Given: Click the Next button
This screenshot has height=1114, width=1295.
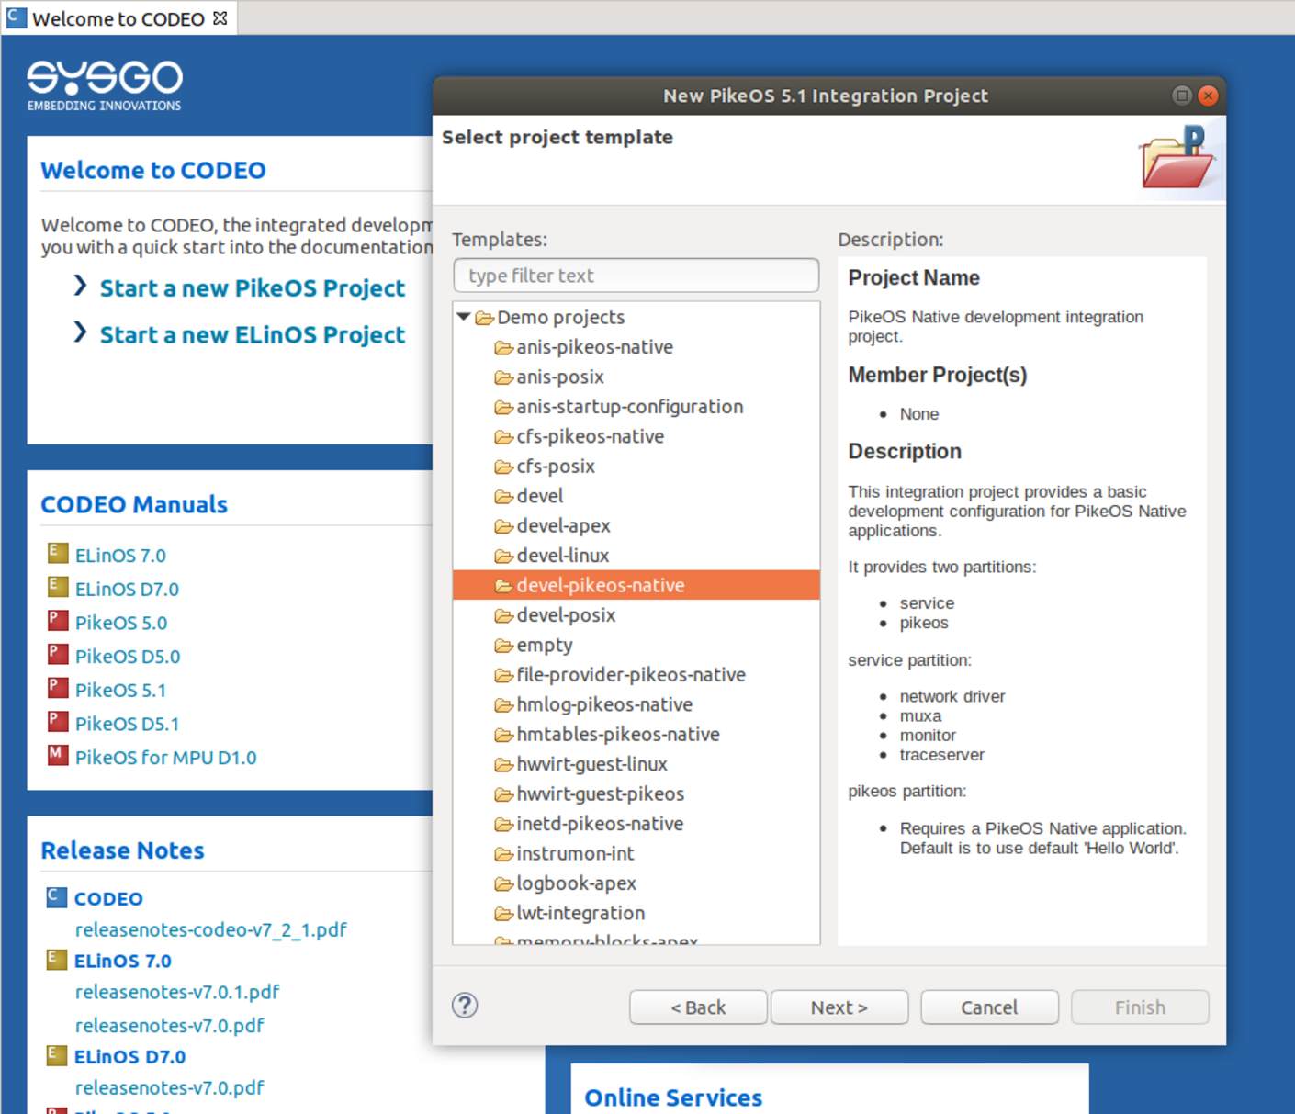Looking at the screenshot, I should click(x=839, y=1007).
